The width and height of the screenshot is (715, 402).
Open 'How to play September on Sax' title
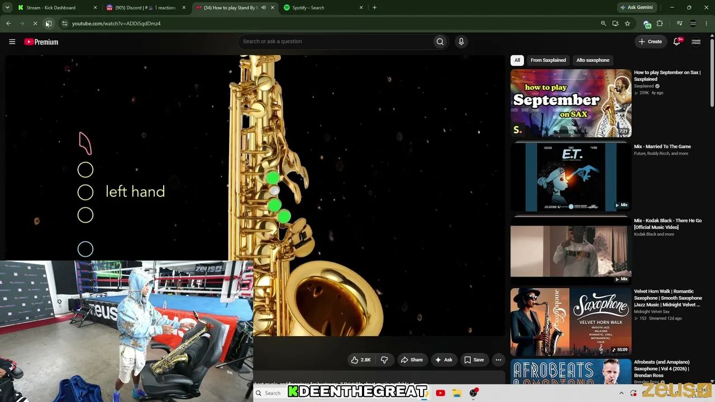coord(667,76)
